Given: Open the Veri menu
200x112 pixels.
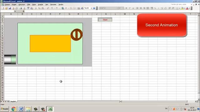Looking at the screenshot, I should 47,5.
